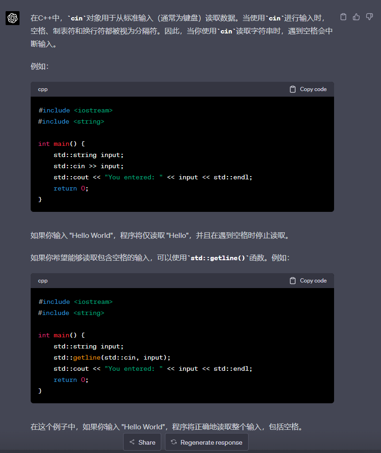The image size is (381, 453).
Task: Click the '例如:' paragraph text
Action: [39, 66]
